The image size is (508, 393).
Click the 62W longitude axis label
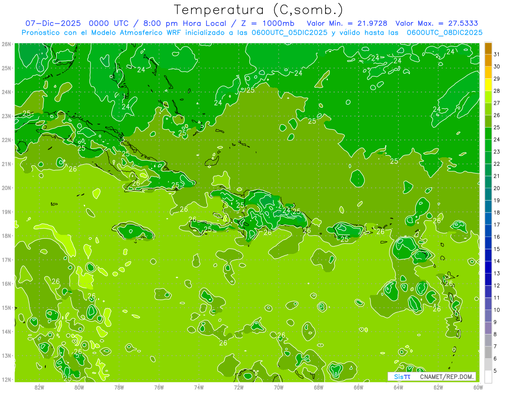(438, 387)
